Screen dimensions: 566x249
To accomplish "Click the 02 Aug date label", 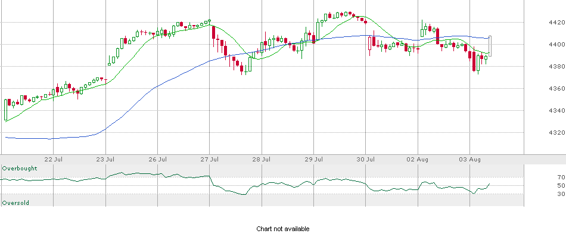I will pos(418,160).
